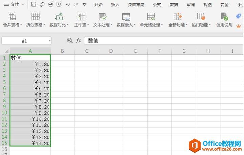
Task: Switch to the 安全 tab
Action: [224, 4]
